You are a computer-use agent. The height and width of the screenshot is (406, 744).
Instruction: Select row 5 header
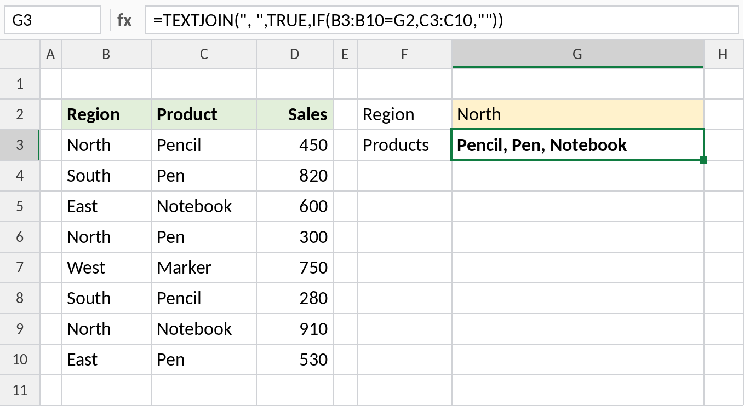[20, 206]
